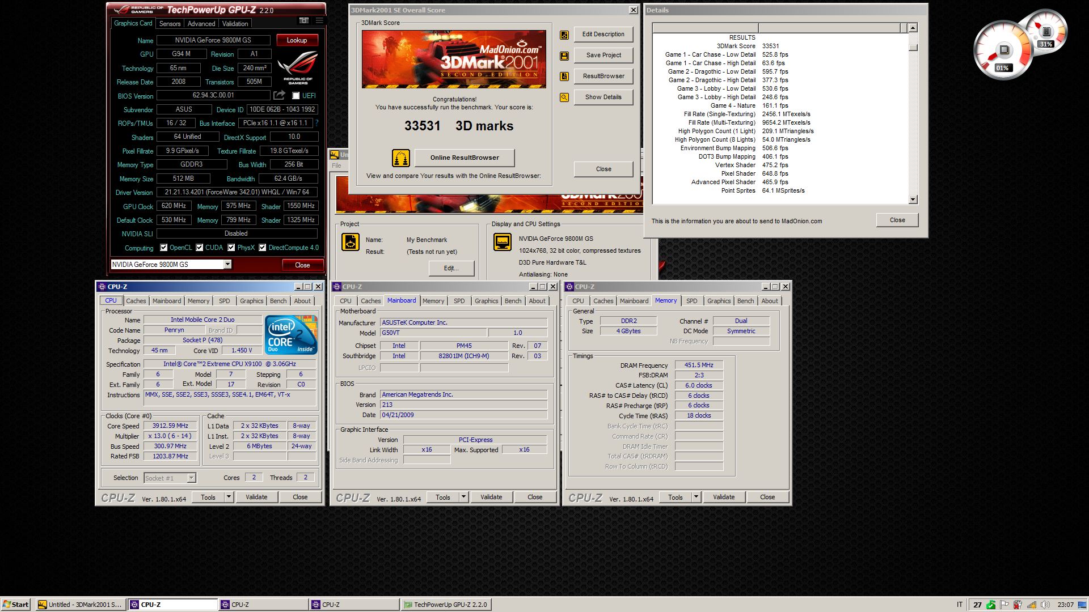
Task: Share the BIOS version with export icon
Action: tap(279, 95)
